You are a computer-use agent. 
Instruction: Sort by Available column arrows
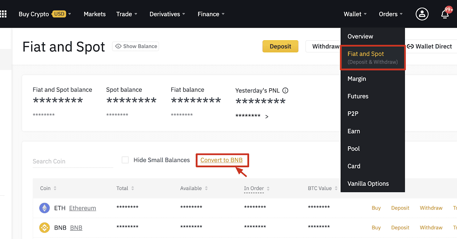point(206,188)
